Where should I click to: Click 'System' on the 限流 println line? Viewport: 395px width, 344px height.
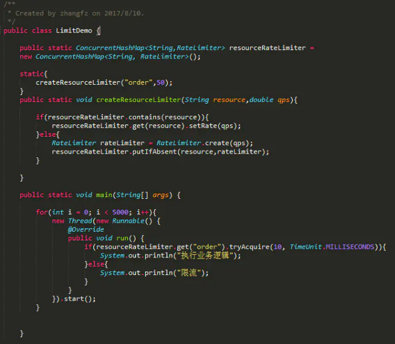coord(112,273)
